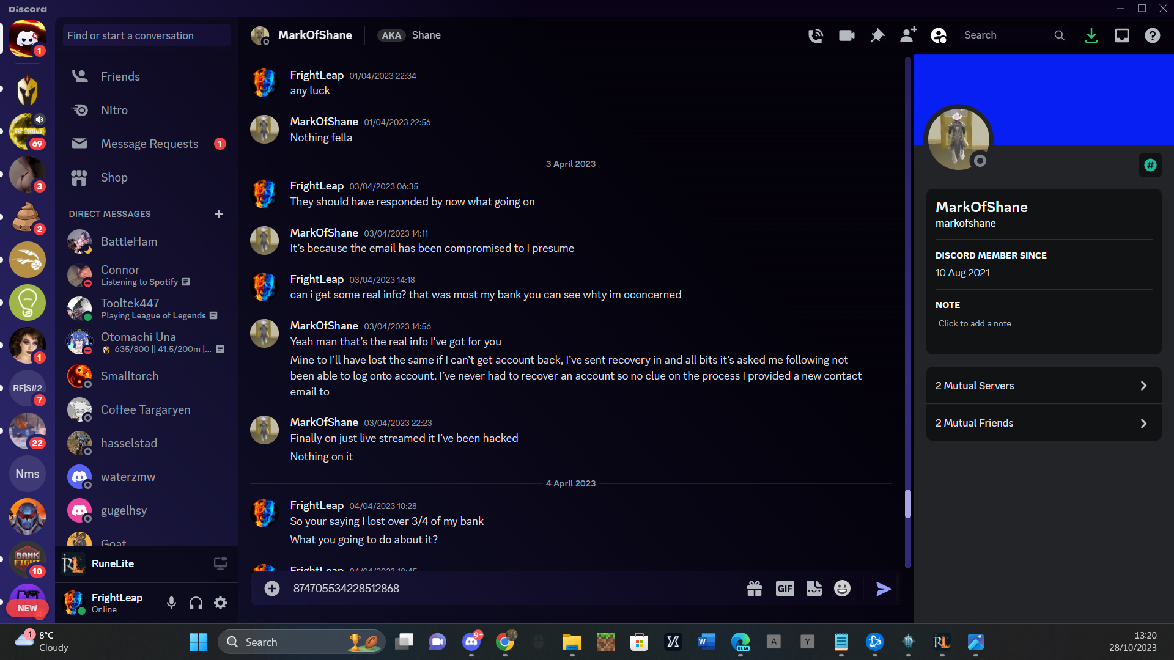The image size is (1174, 660).
Task: Open User Settings gear
Action: [x=221, y=603]
